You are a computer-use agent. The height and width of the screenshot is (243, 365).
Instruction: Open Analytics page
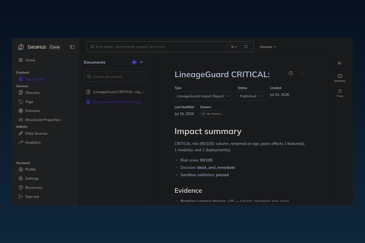click(x=33, y=142)
